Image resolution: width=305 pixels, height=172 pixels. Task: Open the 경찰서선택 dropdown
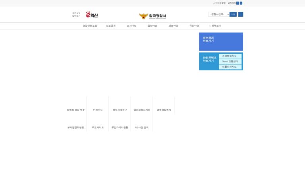tap(219, 14)
